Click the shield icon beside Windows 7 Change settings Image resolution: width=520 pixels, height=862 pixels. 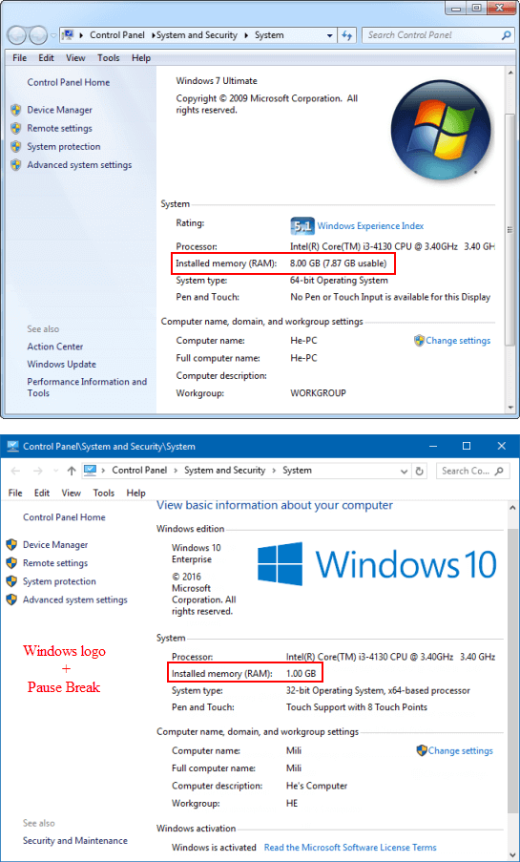pyautogui.click(x=420, y=340)
